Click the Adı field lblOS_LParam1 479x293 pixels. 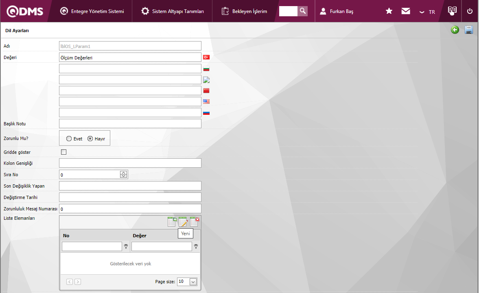pos(130,46)
